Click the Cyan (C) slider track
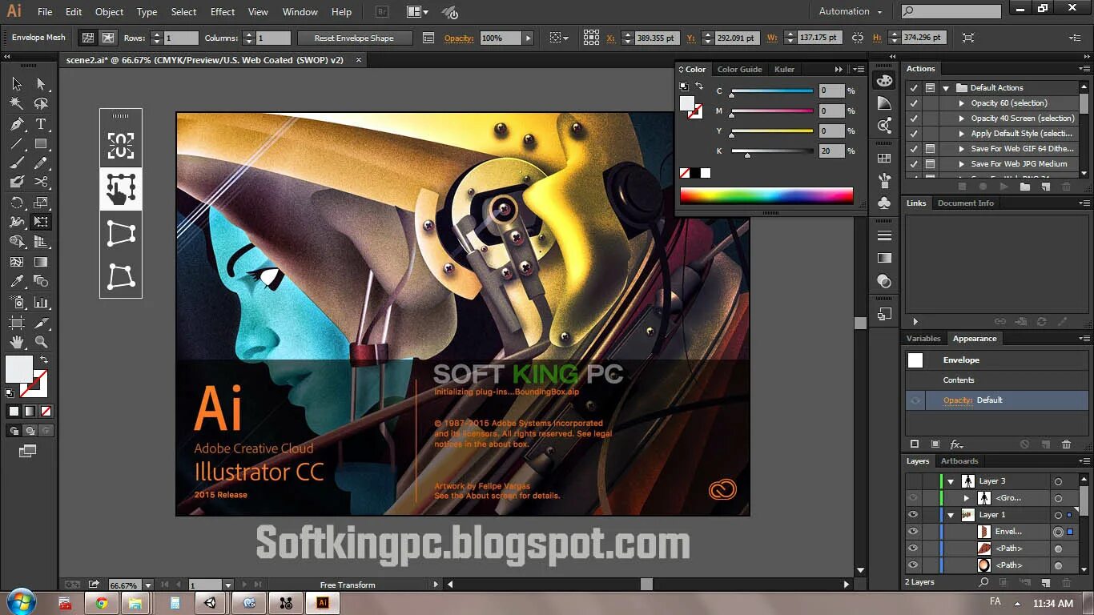The height and width of the screenshot is (615, 1094). click(772, 91)
